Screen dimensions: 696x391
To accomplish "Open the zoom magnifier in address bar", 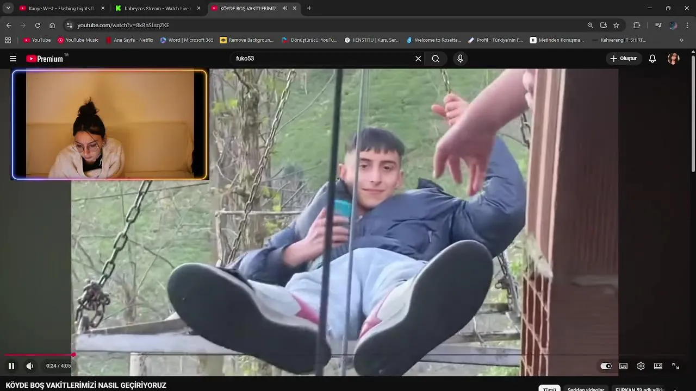I will tap(590, 25).
